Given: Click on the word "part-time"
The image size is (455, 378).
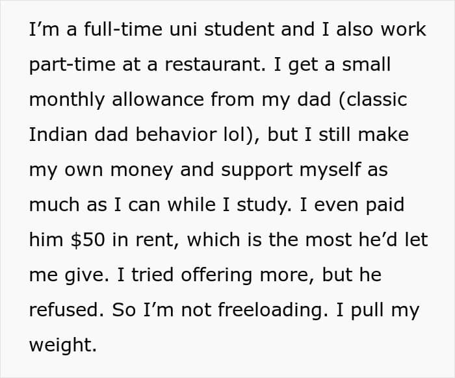Looking at the screenshot, I should [x=72, y=66].
